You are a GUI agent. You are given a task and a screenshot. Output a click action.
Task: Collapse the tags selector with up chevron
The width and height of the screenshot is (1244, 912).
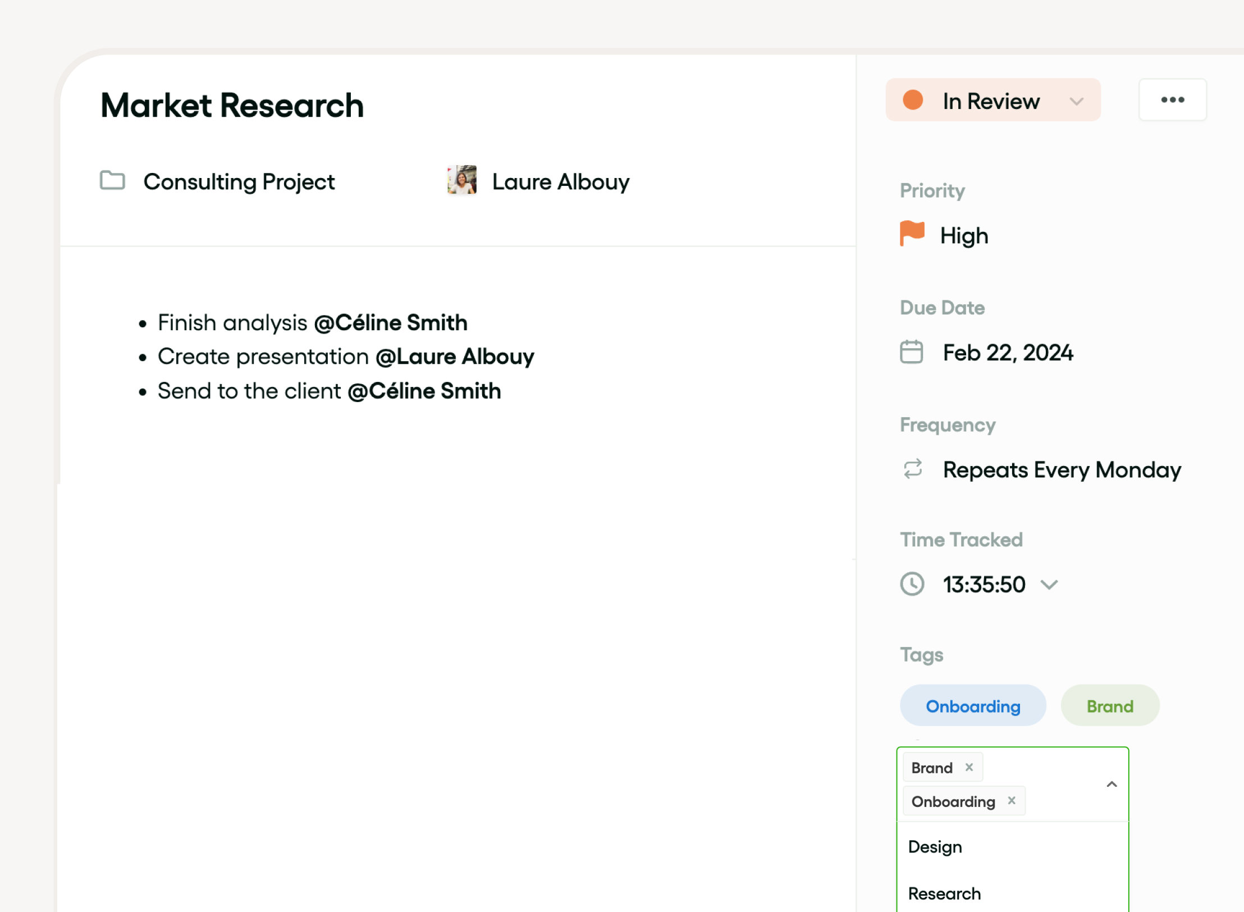tap(1112, 785)
